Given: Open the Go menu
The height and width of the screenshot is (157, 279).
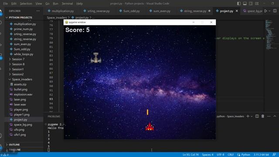Looking at the screenshot, I should coord(48,3).
